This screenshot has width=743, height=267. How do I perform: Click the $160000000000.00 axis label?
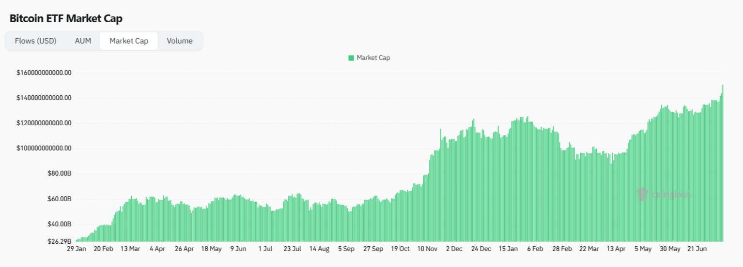pyautogui.click(x=44, y=73)
